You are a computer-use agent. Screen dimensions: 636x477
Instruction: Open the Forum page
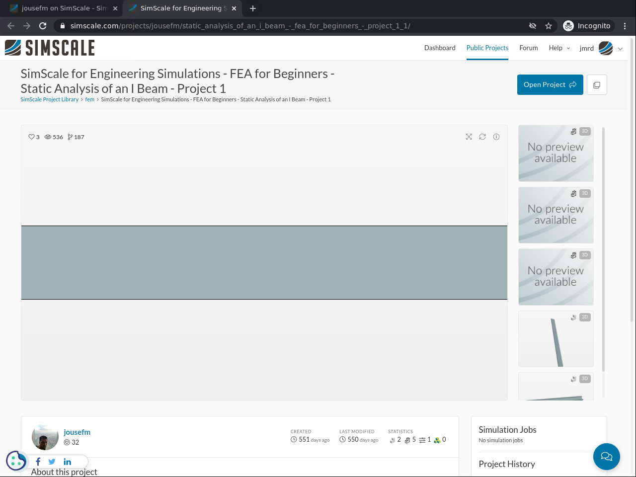529,48
